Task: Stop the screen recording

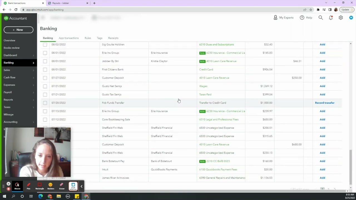Action: (9, 189)
